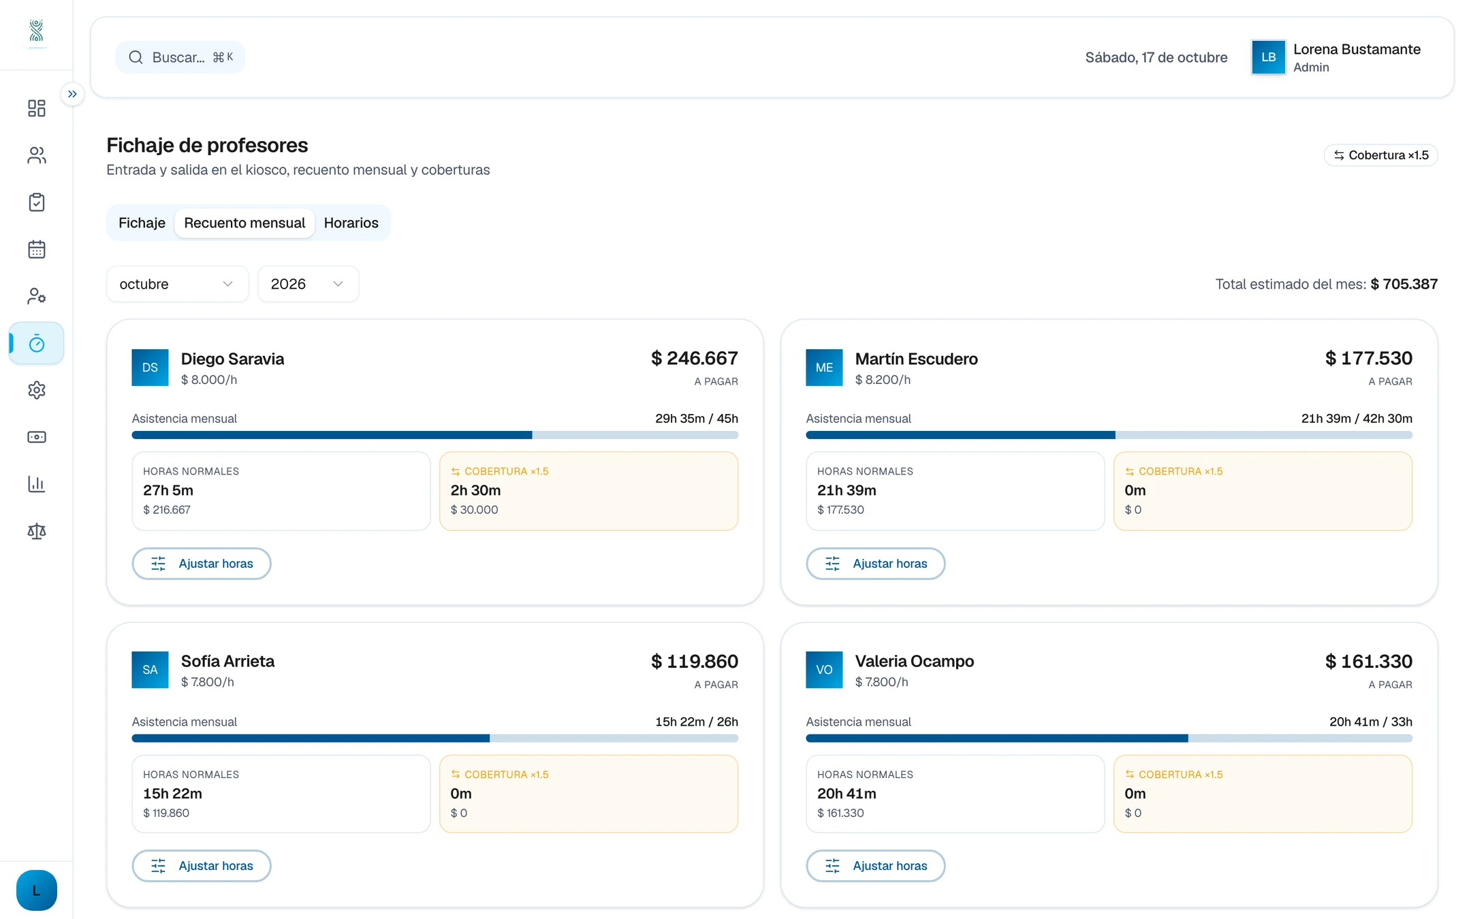Click the LB avatar of Lorena Bustamante
Screen dimensions: 1471x919
[x=1268, y=57]
